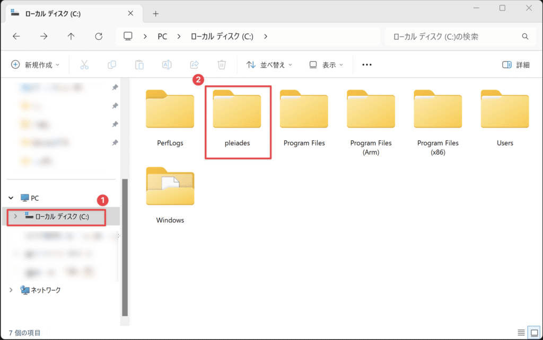The height and width of the screenshot is (340, 543).
Task: Click the Rename icon in toolbar
Action: point(167,65)
